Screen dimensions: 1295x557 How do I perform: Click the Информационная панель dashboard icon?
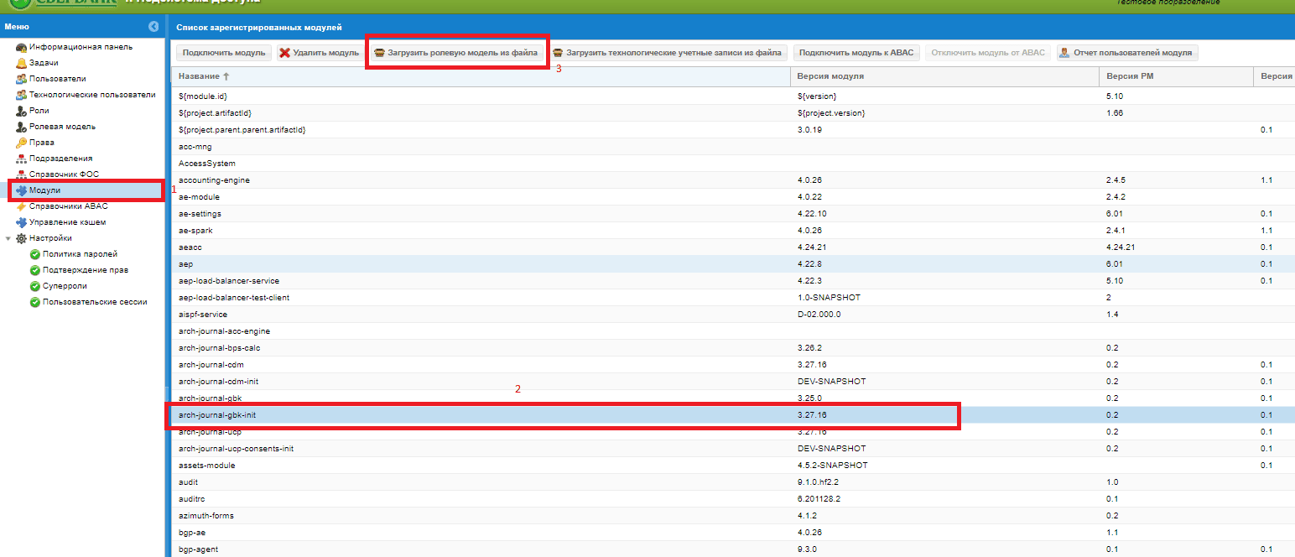pos(22,47)
